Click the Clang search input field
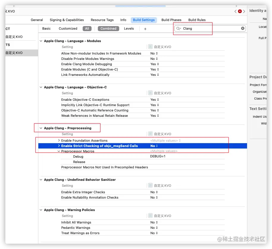272x249 pixels. pos(210,28)
